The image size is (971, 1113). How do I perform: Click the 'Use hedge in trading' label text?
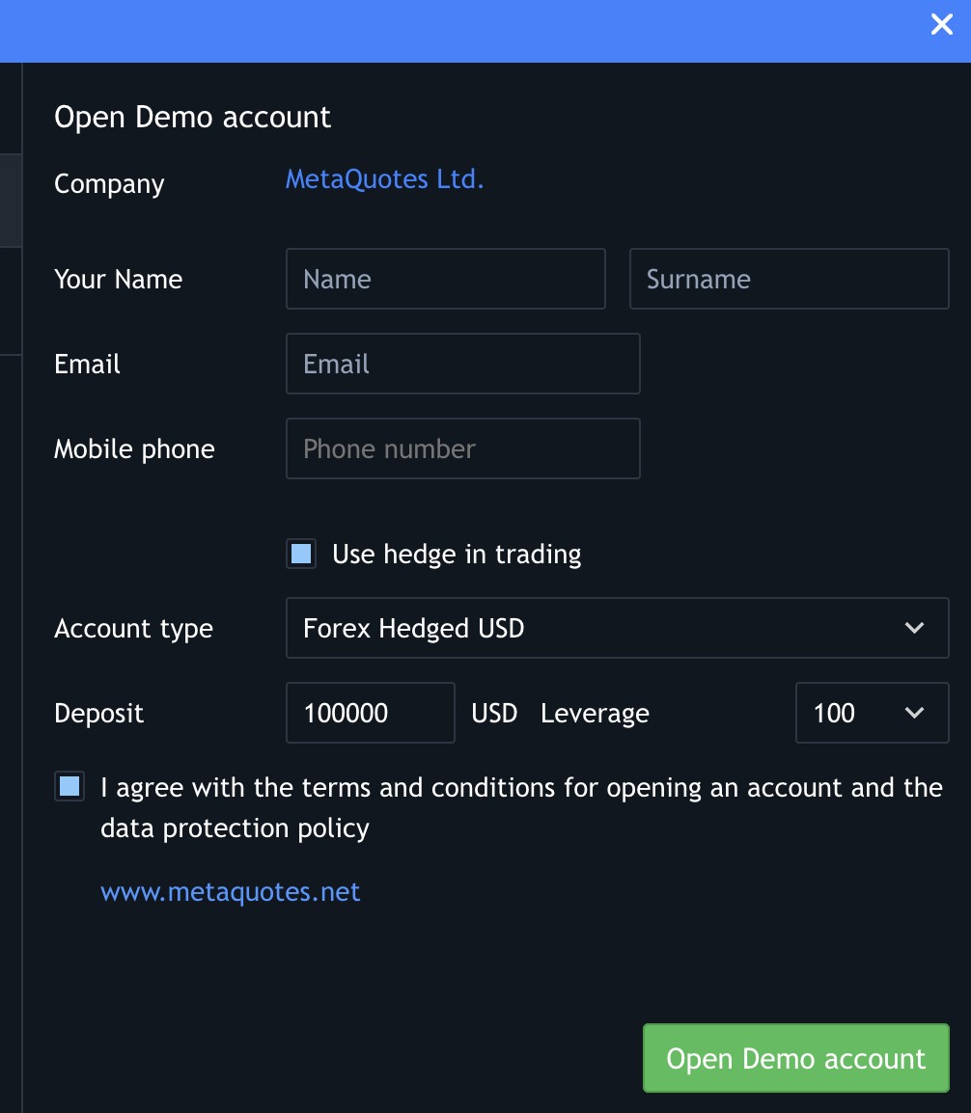[x=457, y=554]
